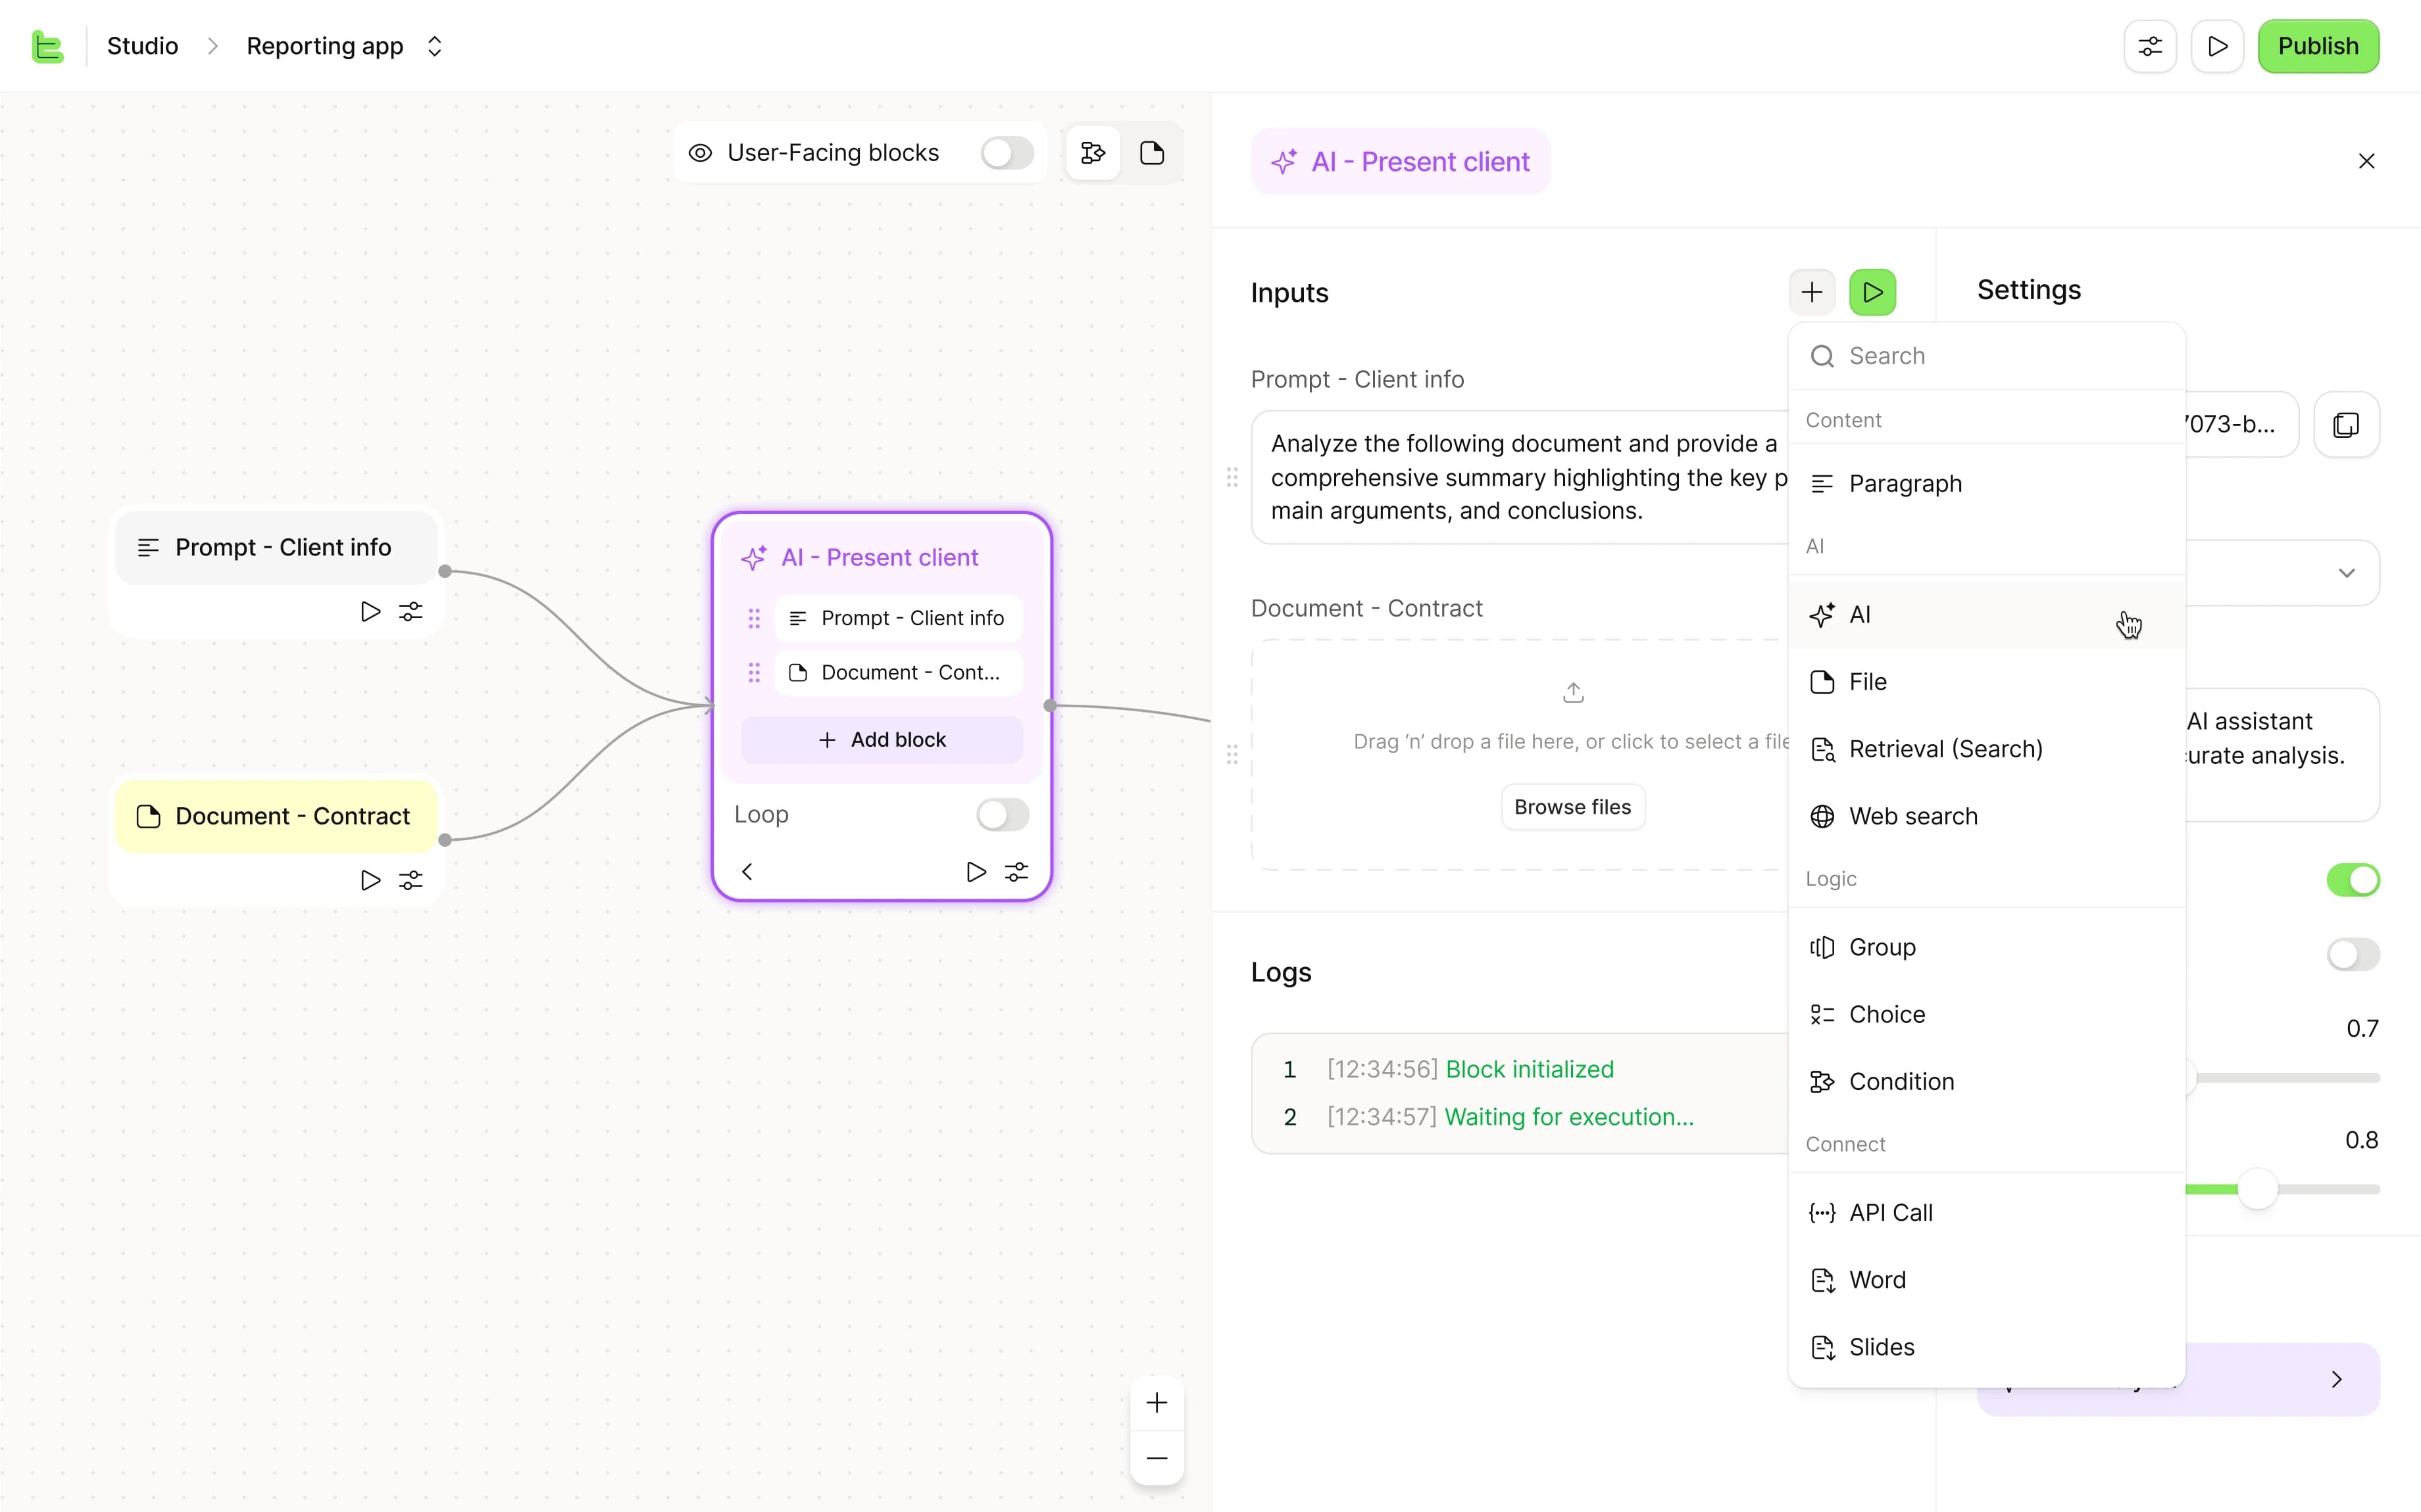Click the upload icon in file dropzone

1572,692
